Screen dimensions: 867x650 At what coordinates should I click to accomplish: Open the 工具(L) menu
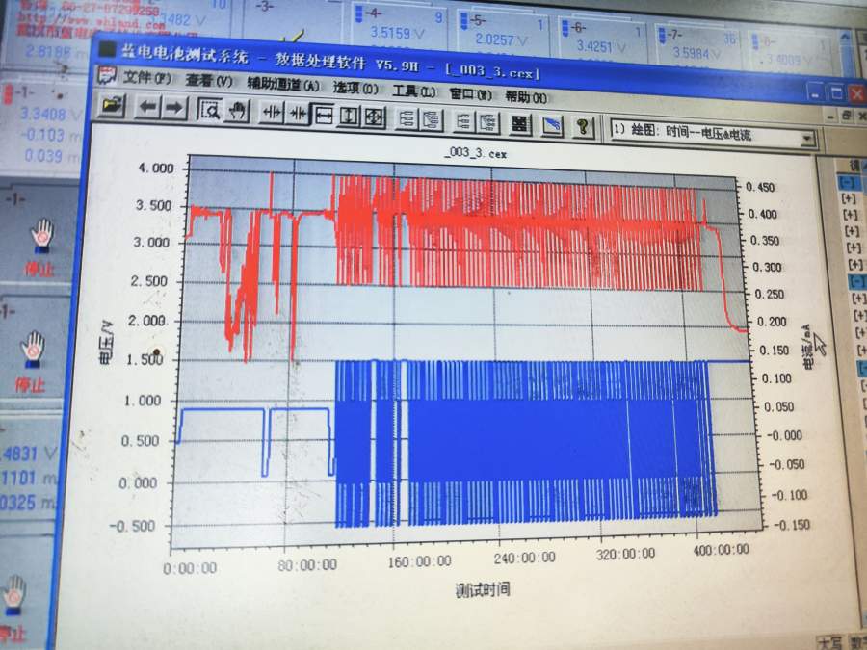point(414,91)
